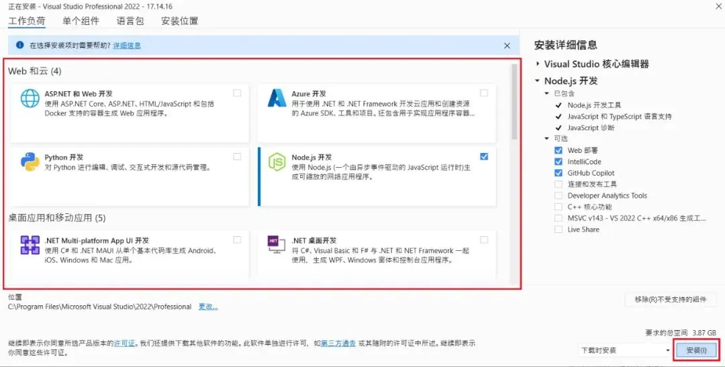Check the C++ 核心功能 component

pyautogui.click(x=559, y=207)
